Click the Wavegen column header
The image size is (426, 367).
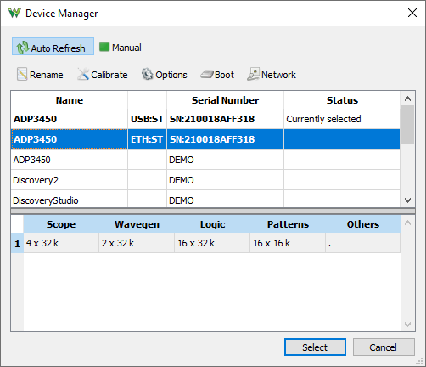pyautogui.click(x=137, y=224)
